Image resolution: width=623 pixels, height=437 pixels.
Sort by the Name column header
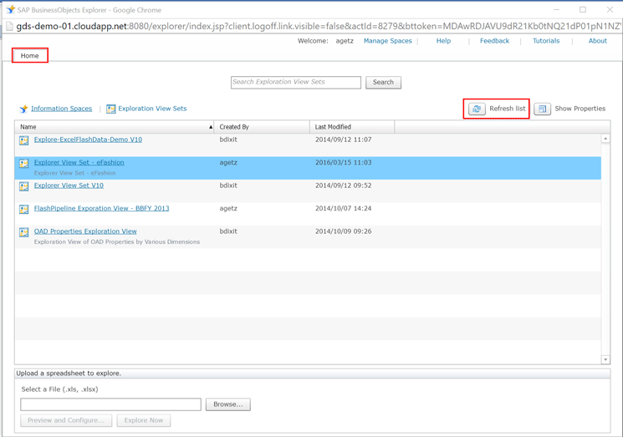point(114,127)
